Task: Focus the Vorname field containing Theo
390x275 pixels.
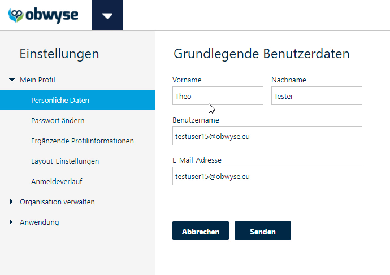Action: 218,96
